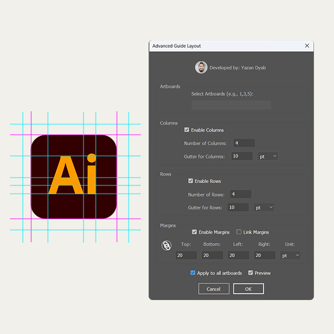The image size is (334, 334).
Task: Click the Number of Columns field
Action: [x=244, y=143]
